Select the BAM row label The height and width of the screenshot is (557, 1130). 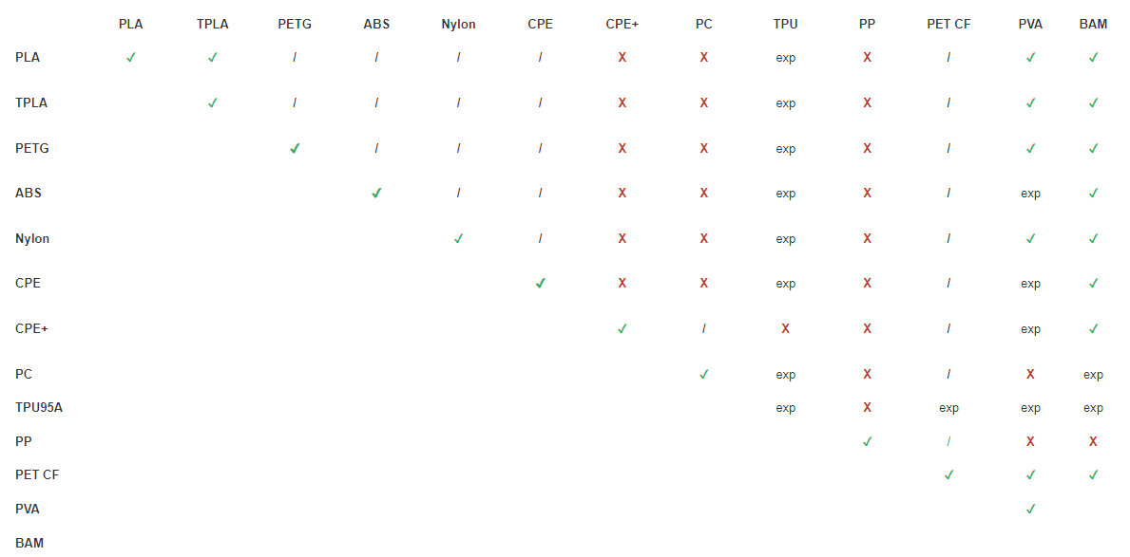click(29, 543)
